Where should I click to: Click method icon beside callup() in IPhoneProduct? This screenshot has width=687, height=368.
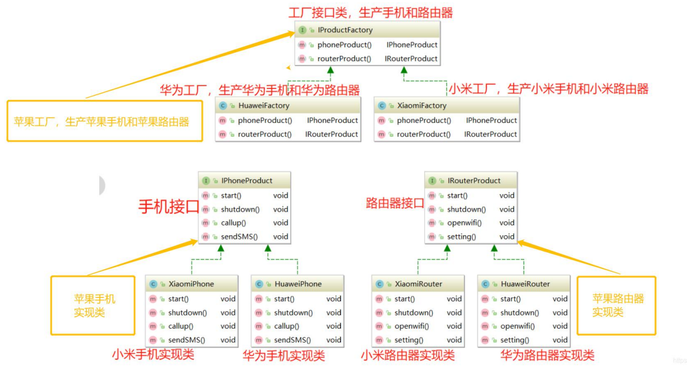pos(205,223)
